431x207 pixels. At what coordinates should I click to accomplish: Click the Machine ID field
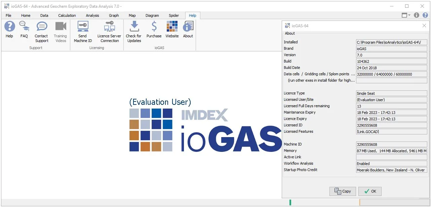click(x=392, y=144)
